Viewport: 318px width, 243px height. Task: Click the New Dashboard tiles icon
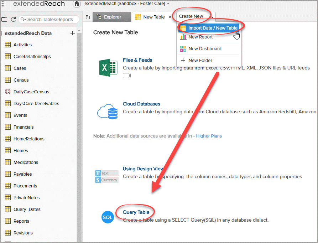pos(183,49)
